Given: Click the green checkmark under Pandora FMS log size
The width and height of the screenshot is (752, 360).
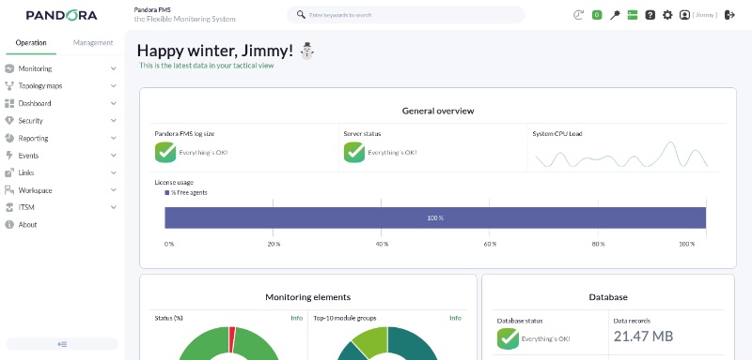Looking at the screenshot, I should pos(165,153).
